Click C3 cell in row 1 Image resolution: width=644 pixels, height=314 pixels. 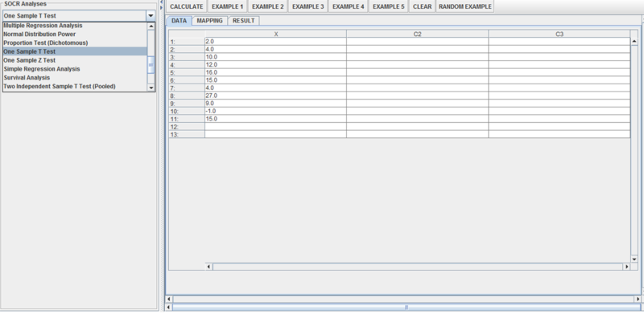point(559,42)
